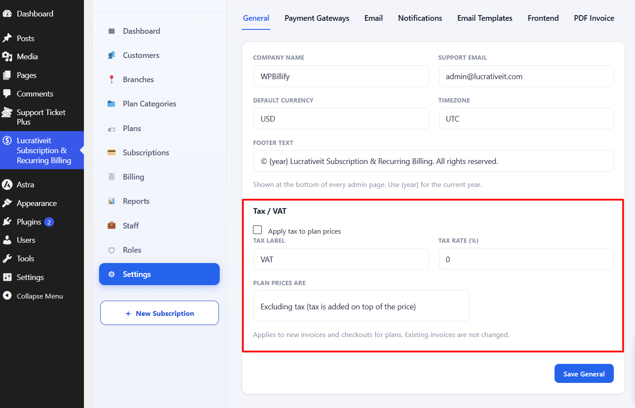Click the Plugins plug icon

click(x=7, y=222)
